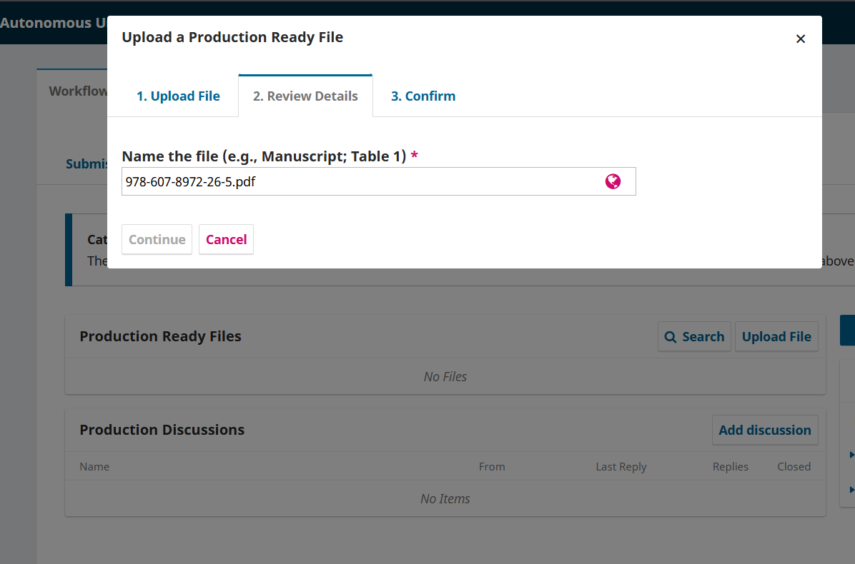Open the Submission stage tab
The image size is (855, 564).
click(x=87, y=164)
